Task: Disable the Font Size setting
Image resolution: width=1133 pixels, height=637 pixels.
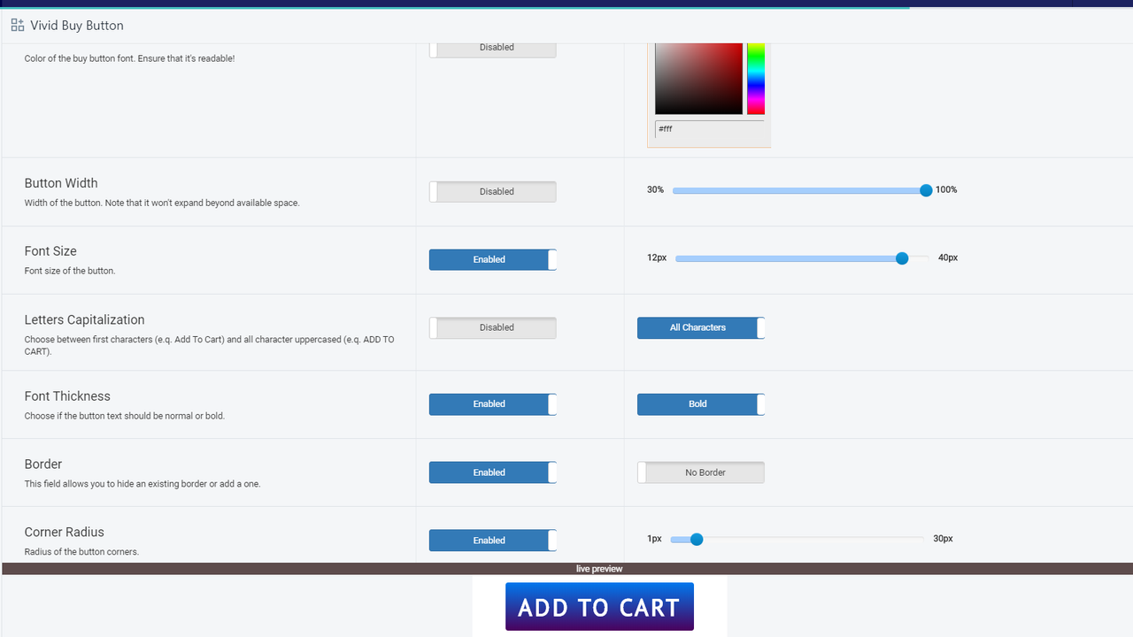Action: click(492, 259)
